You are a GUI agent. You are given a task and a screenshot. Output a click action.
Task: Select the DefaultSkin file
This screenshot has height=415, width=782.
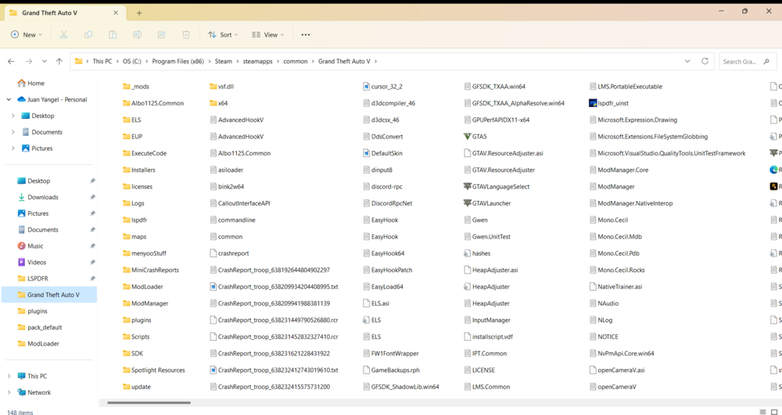382,153
